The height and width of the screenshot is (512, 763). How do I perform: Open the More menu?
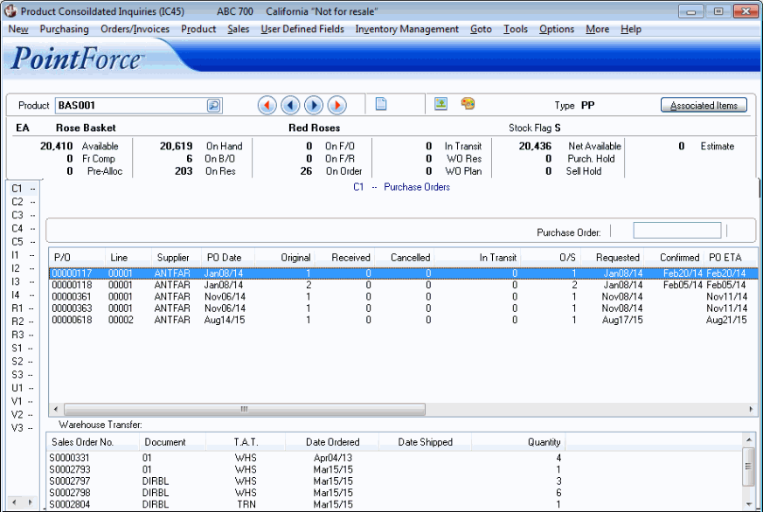(598, 29)
